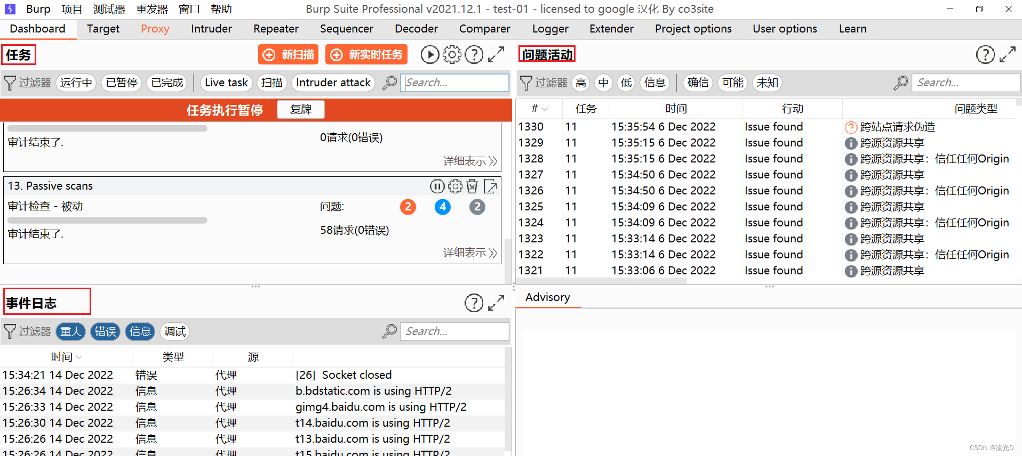Expand the tasks panel with arrows icon
1022x456 pixels.
[497, 54]
